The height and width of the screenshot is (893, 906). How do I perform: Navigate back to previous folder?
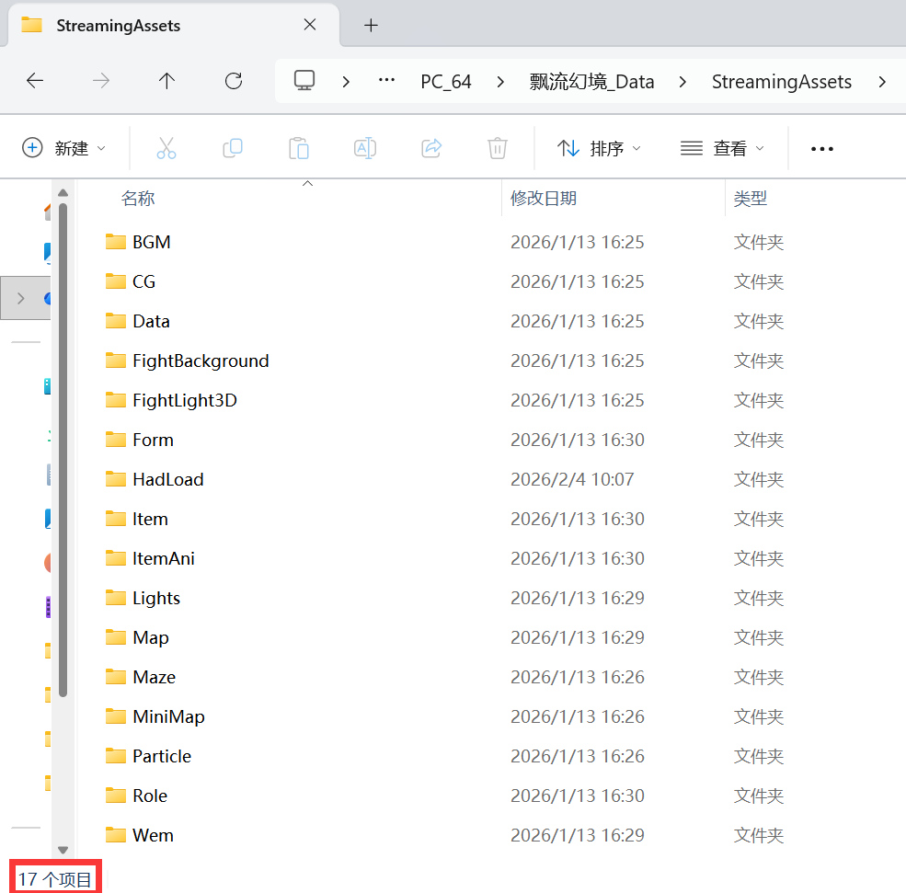click(35, 81)
